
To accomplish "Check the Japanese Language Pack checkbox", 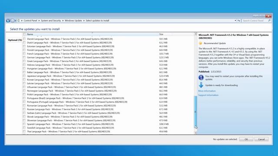I will click(24, 76).
